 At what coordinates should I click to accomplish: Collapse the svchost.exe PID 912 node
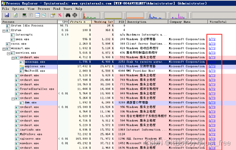click(13, 99)
